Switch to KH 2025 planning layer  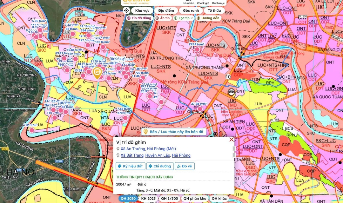[148, 199]
